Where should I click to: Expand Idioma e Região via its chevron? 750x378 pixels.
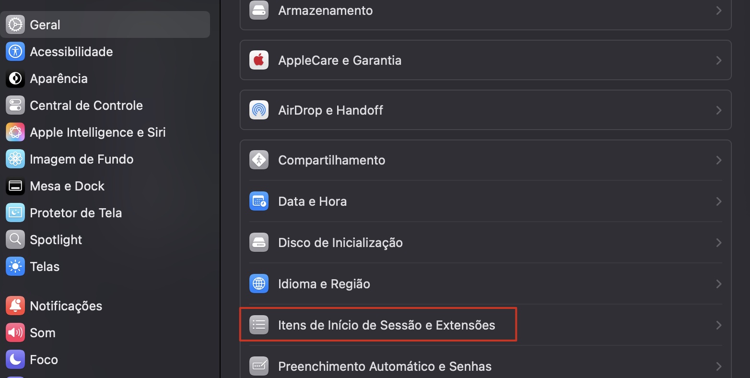coord(718,283)
